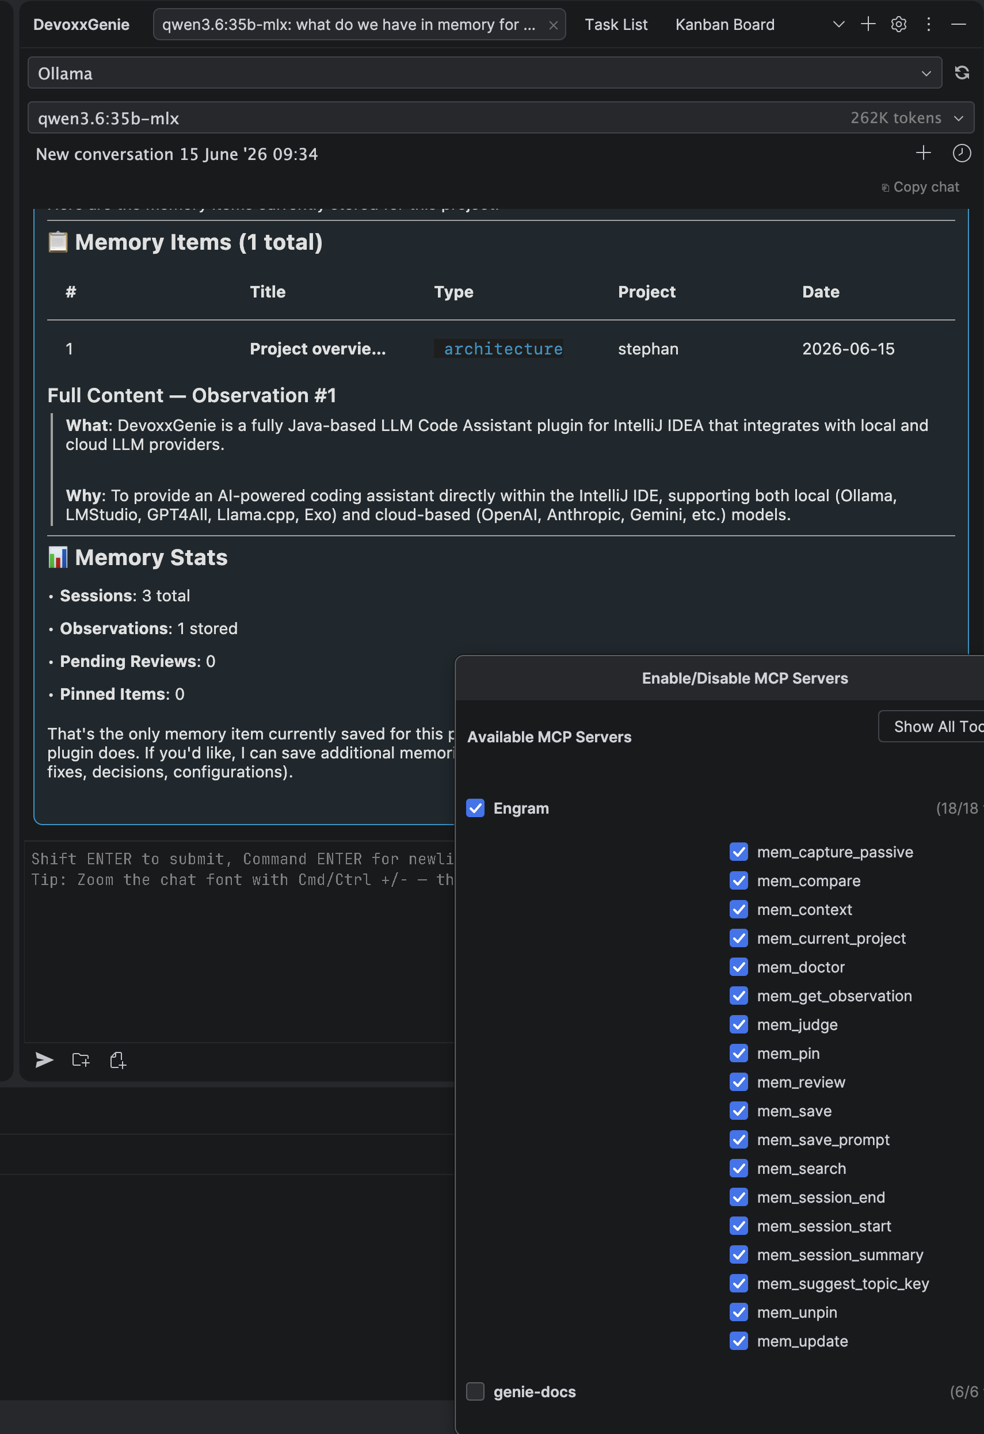Toggle the mem_review tool checkbox
The height and width of the screenshot is (1434, 984).
pos(738,1082)
